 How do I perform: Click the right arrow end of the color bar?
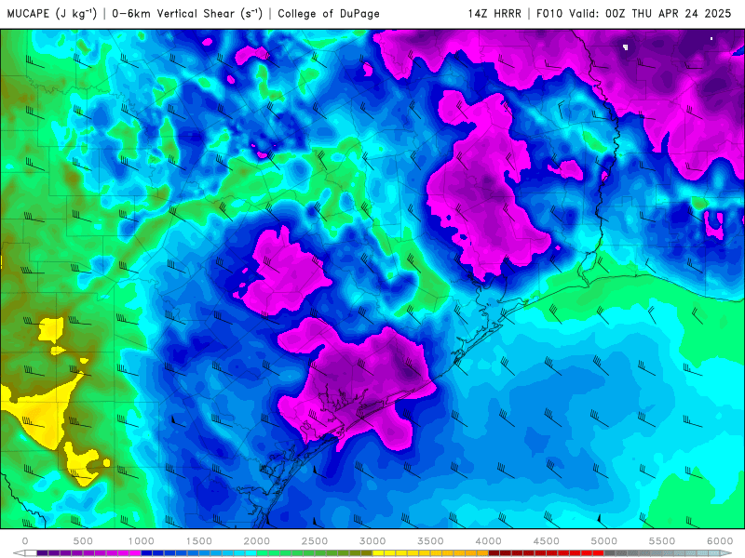(726, 553)
